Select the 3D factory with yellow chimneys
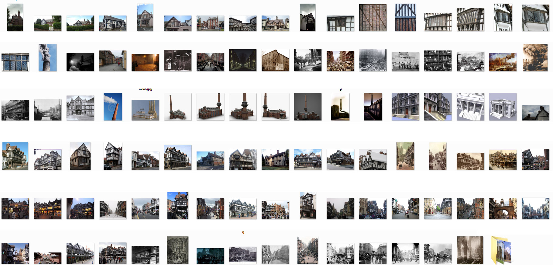Image resolution: width=553 pixels, height=268 pixels. (145, 110)
